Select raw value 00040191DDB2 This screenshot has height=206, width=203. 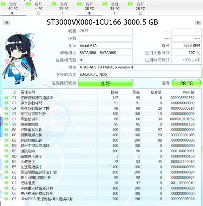click(x=182, y=119)
